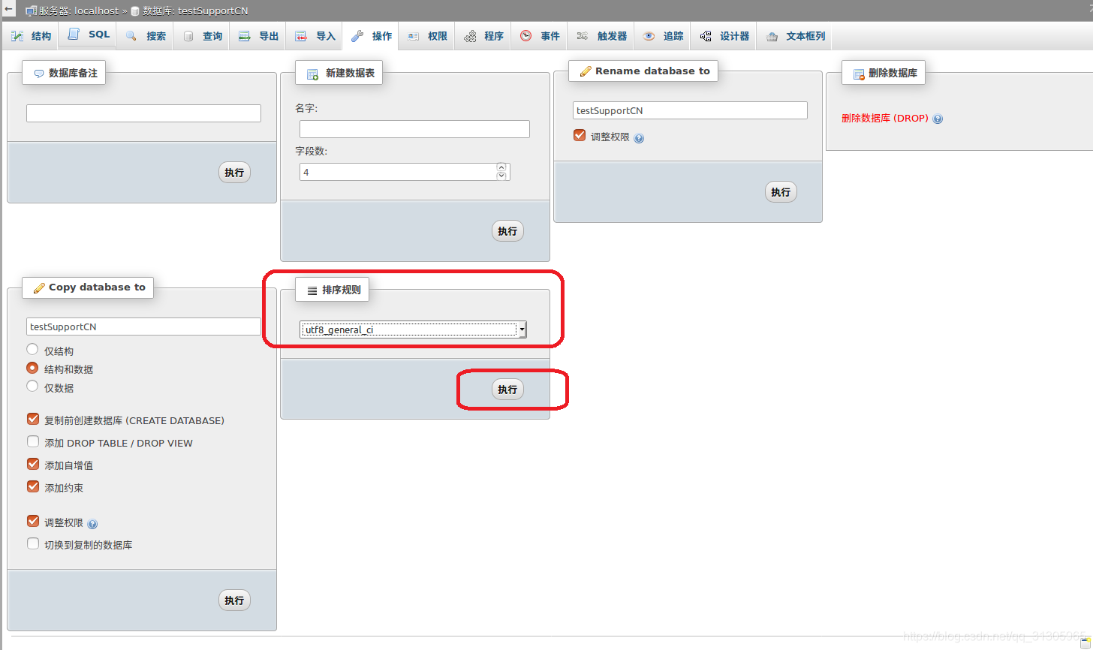
Task: Enable 切换到复制的数据库 checkbox
Action: click(33, 543)
